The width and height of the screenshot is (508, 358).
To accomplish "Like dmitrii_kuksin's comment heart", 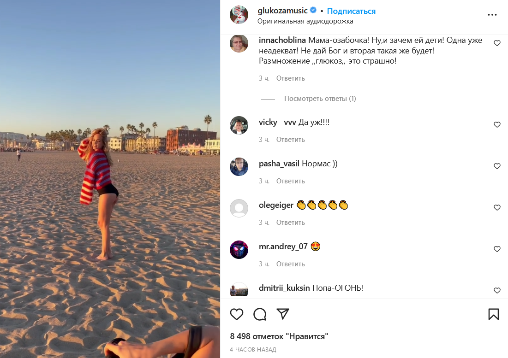I will coord(497,291).
